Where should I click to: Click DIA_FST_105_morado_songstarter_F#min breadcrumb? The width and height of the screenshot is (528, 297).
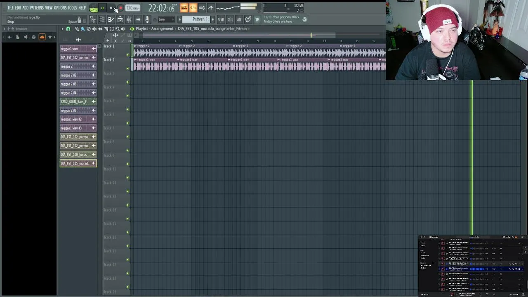tap(212, 29)
